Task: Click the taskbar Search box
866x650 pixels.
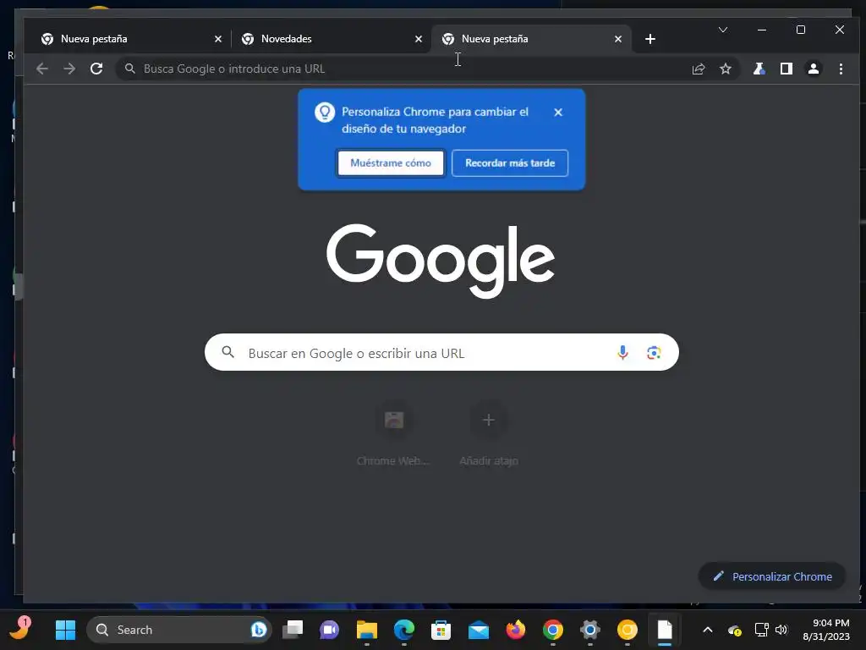Action: click(x=179, y=630)
